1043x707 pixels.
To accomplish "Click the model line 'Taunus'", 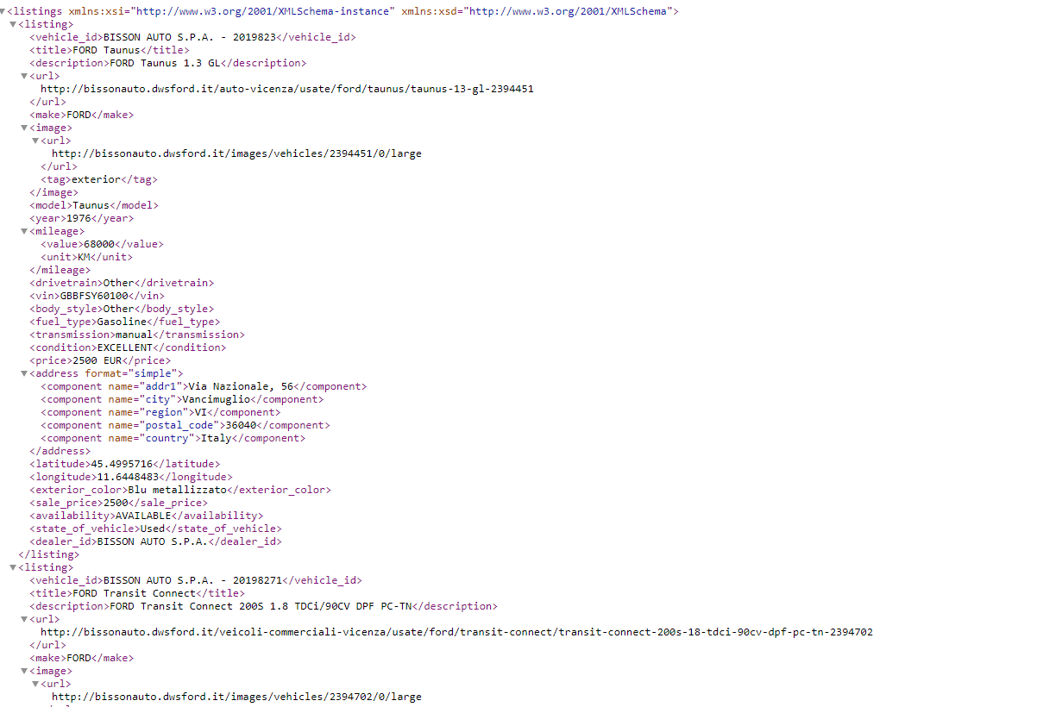I will (x=94, y=205).
